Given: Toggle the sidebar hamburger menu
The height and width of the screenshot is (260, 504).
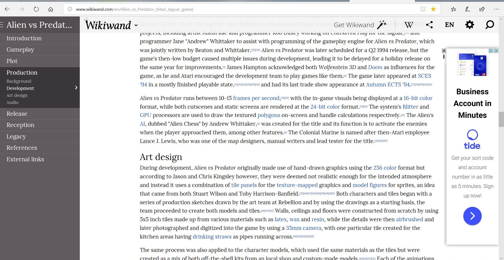Looking at the screenshot, I should [x=2, y=25].
